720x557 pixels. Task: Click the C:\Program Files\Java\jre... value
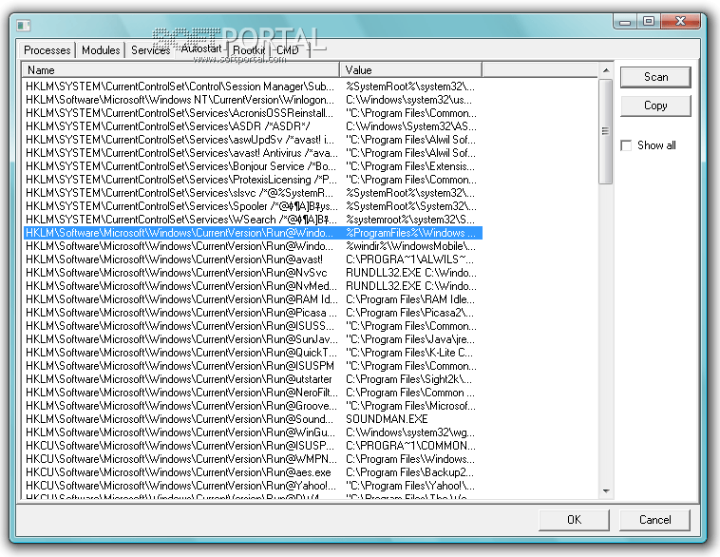tap(410, 339)
